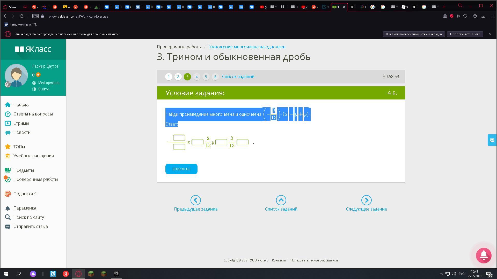Open ТОПы in the sidebar

click(19, 147)
